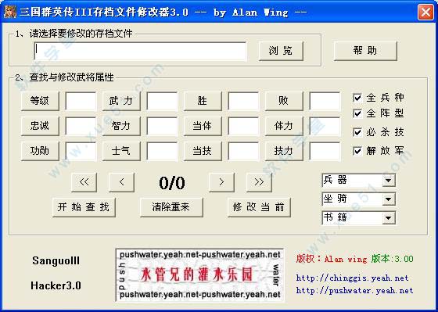Focus the input field next to 当体
438x312 pixels.
pyautogui.click(x=243, y=126)
